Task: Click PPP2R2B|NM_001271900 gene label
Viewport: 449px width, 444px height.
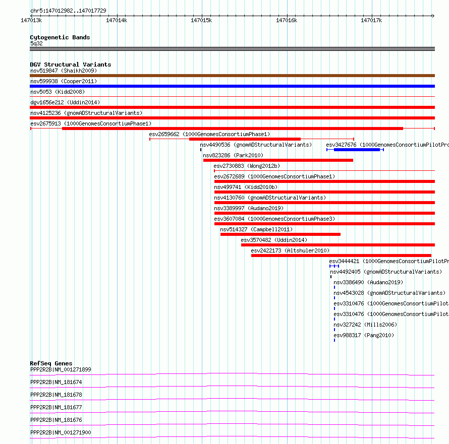Action: [x=61, y=432]
